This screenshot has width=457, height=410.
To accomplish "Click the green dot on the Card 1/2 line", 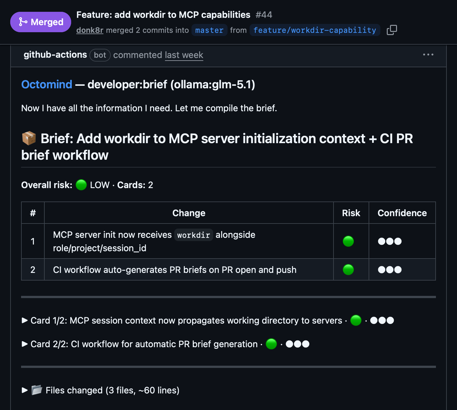I will pos(356,320).
